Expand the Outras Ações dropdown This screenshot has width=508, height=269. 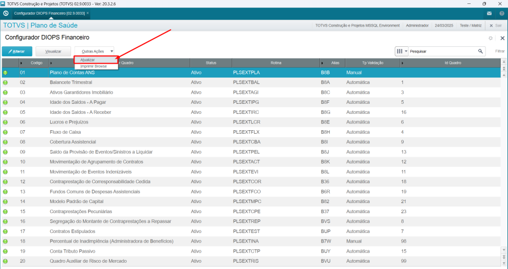[94, 51]
